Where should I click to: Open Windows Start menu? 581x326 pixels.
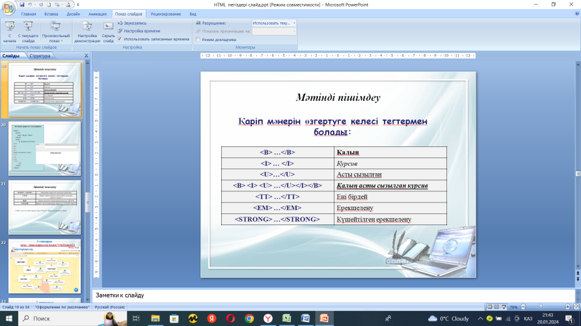(x=9, y=319)
